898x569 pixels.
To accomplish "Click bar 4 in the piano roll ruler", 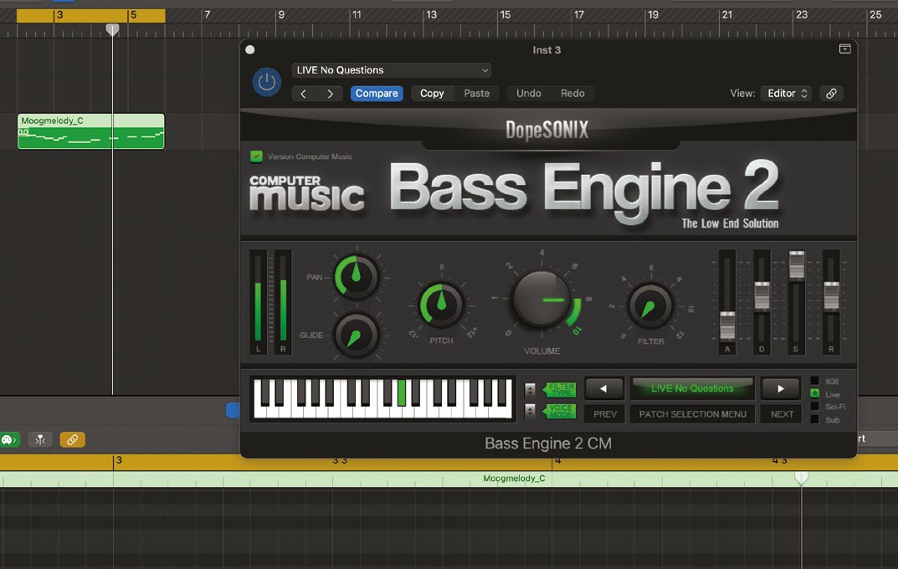I will (558, 460).
